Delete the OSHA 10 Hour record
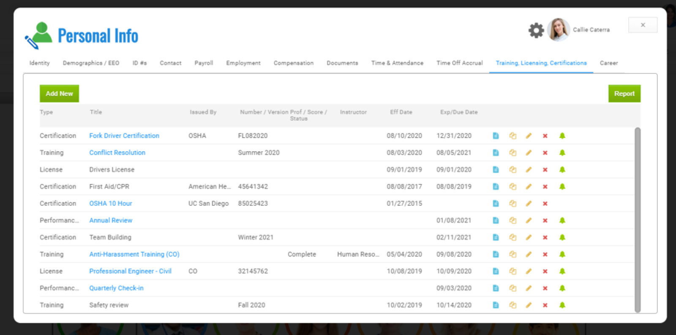The width and height of the screenshot is (676, 335). [545, 203]
